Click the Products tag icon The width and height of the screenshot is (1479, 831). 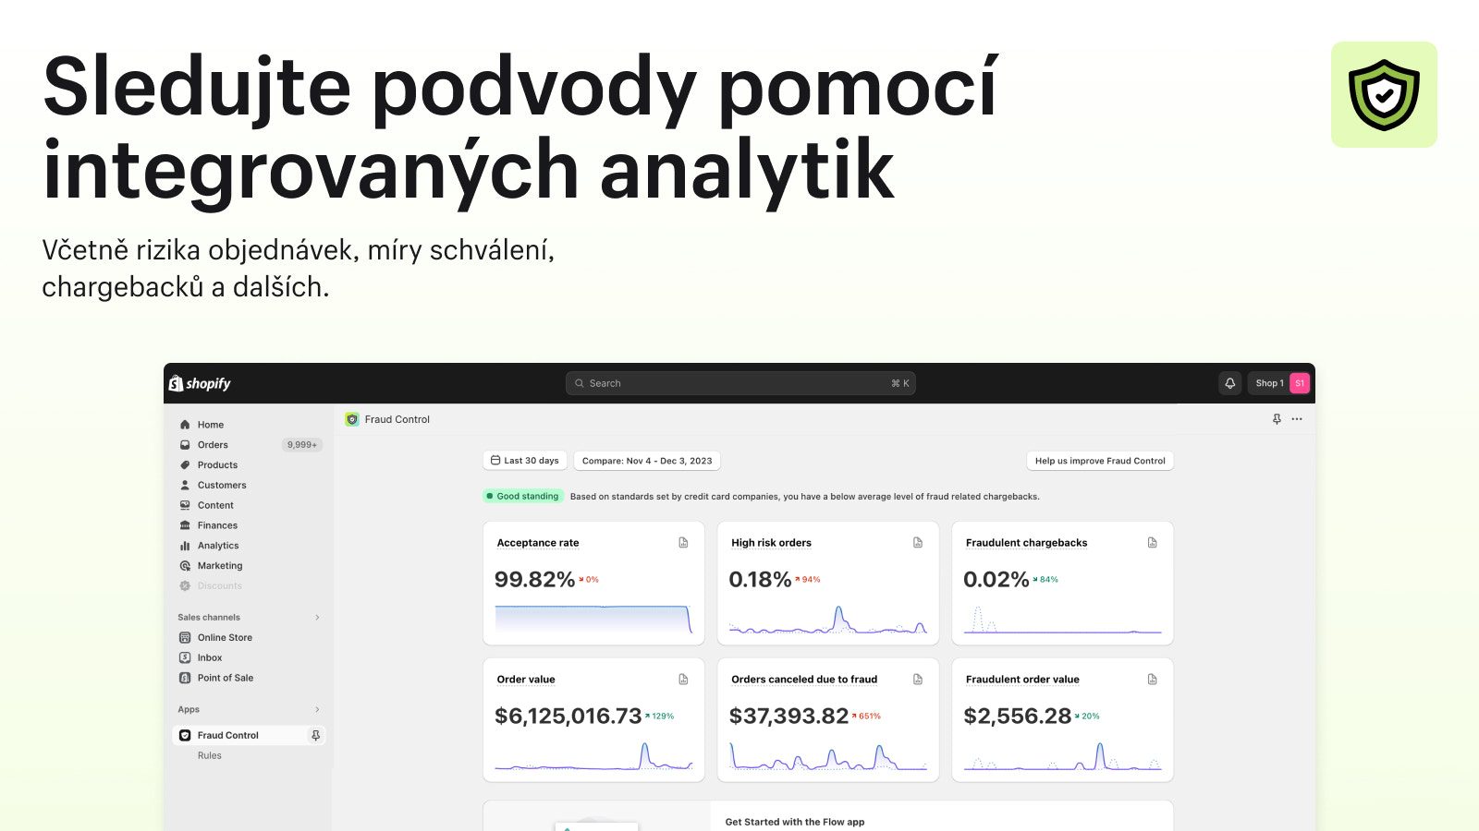click(x=185, y=465)
